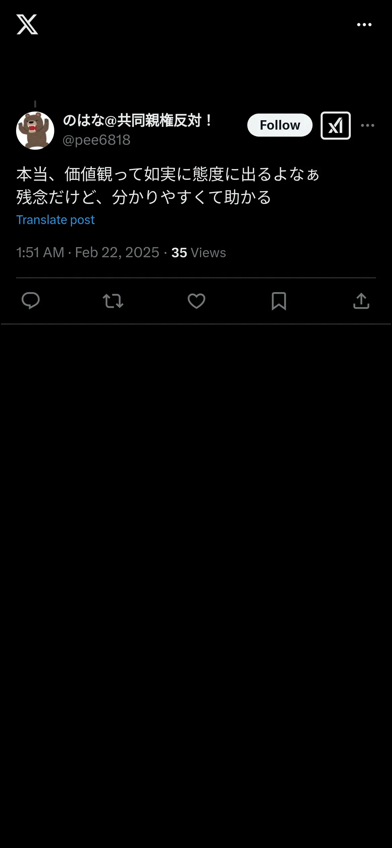
Task: Open the top-right more options menu
Action: pyautogui.click(x=364, y=25)
